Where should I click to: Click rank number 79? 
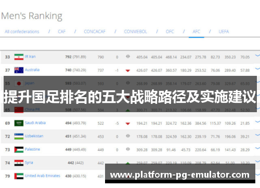tap(7, 176)
